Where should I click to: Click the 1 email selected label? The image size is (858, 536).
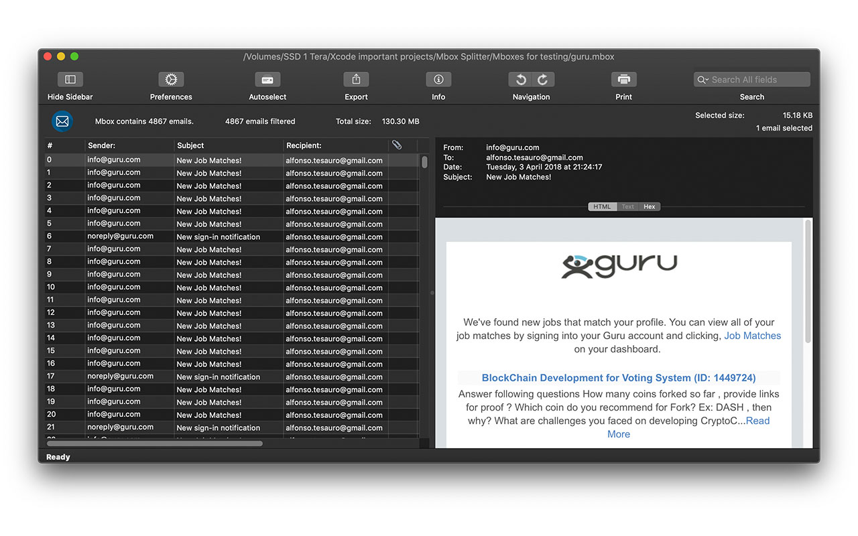[784, 128]
